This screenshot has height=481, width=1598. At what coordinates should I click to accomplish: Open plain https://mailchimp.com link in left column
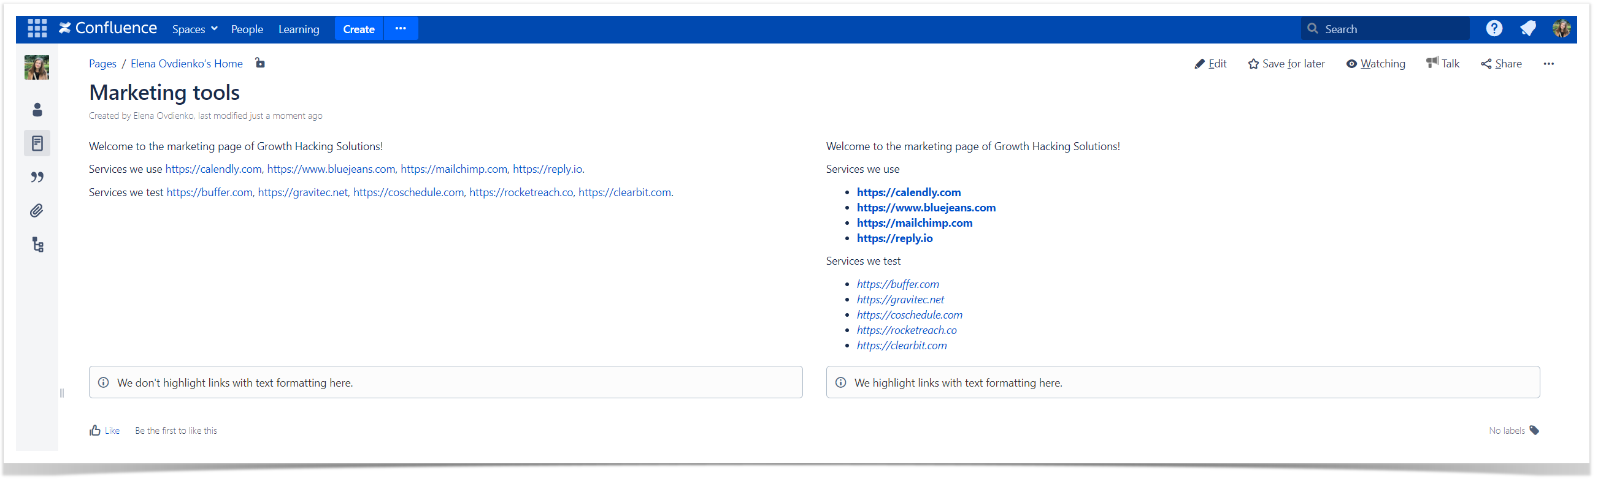(x=453, y=169)
